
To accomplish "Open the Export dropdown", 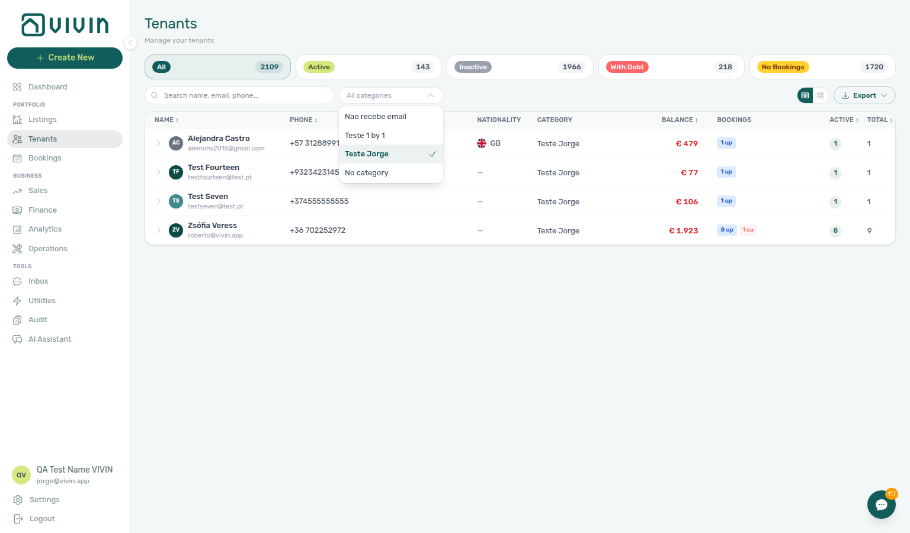I will [x=864, y=95].
